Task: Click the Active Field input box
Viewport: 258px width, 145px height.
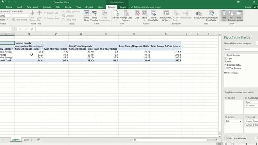Action: pos(20,16)
